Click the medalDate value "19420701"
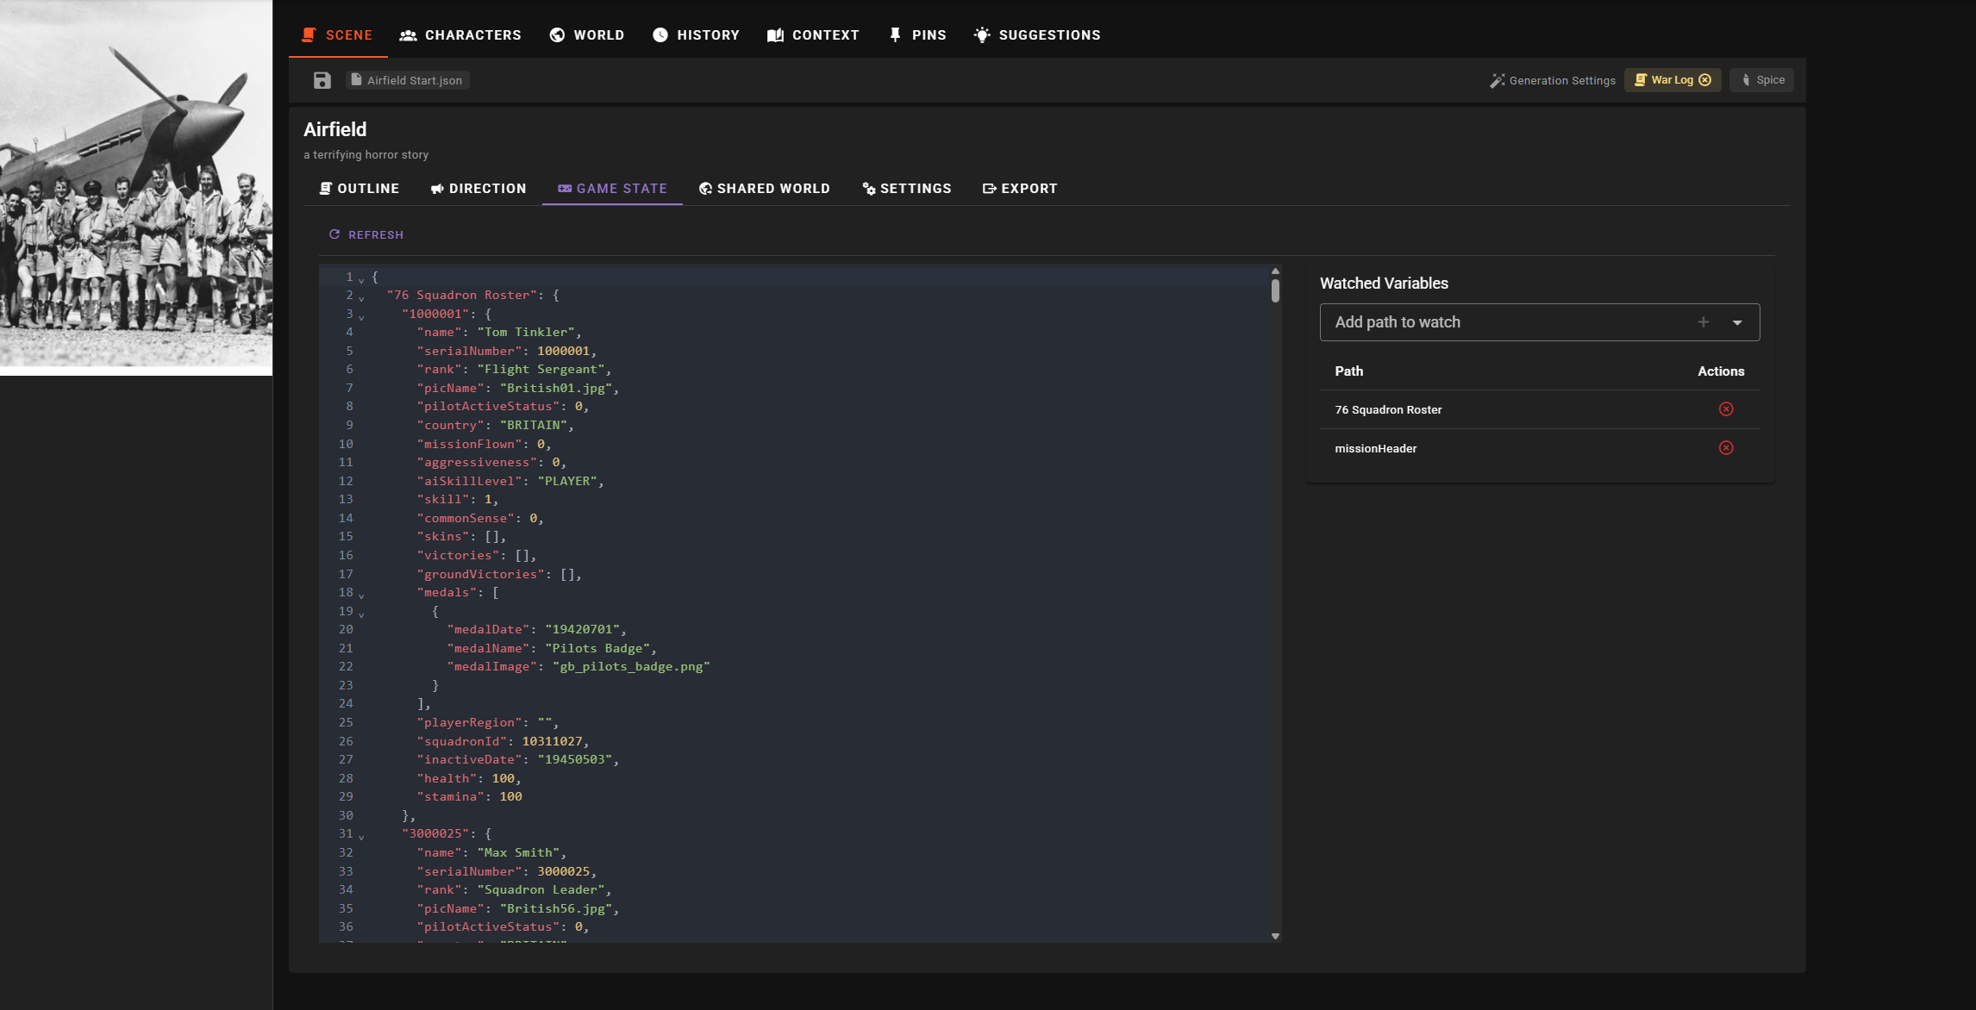 (583, 629)
